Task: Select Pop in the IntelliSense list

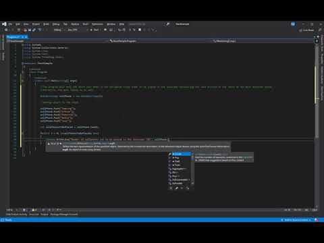Action: coord(180,158)
